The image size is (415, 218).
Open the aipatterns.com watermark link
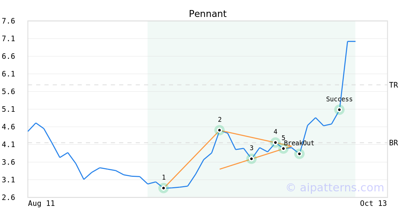click(x=335, y=188)
